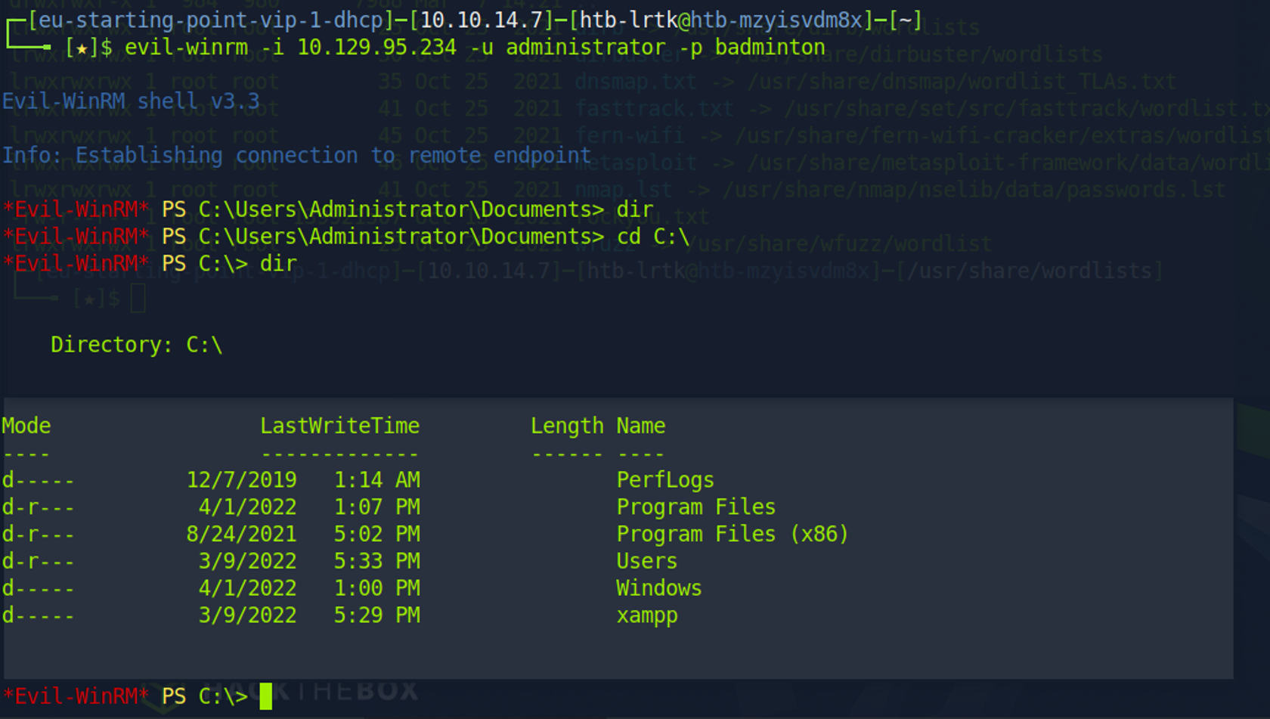Click the 'LastWriteTime' column header
Viewport: 1270px width, 719px height.
tap(339, 426)
